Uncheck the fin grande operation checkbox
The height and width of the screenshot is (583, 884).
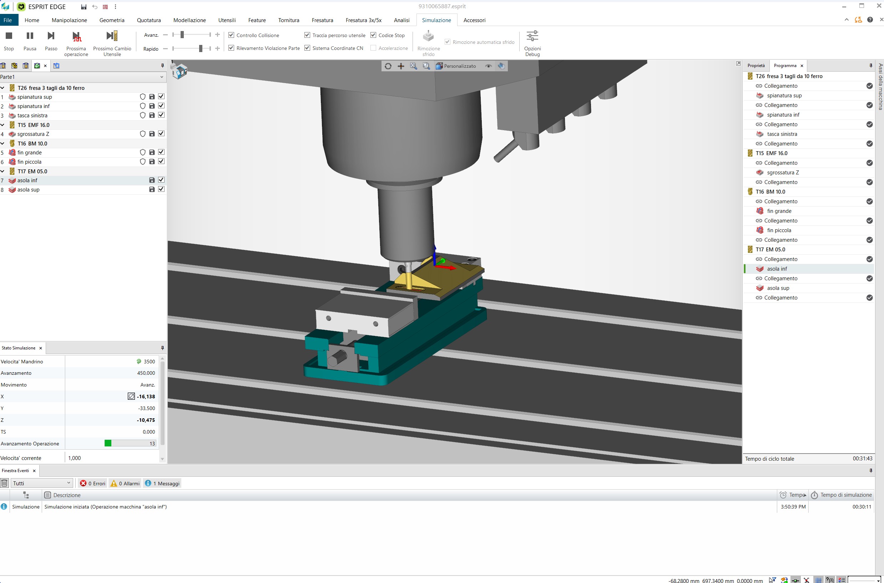161,152
